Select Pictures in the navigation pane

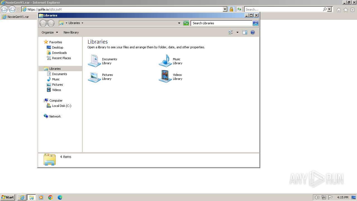click(x=57, y=85)
